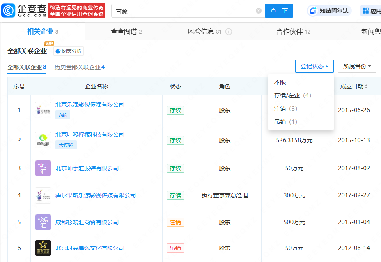This screenshot has height=262, width=381.
Task: Select 全部关联企业 8 sub-tab
Action: point(27,67)
